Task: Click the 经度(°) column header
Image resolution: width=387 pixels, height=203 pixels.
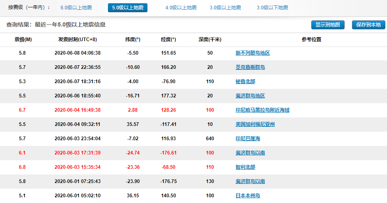Action: click(168, 40)
